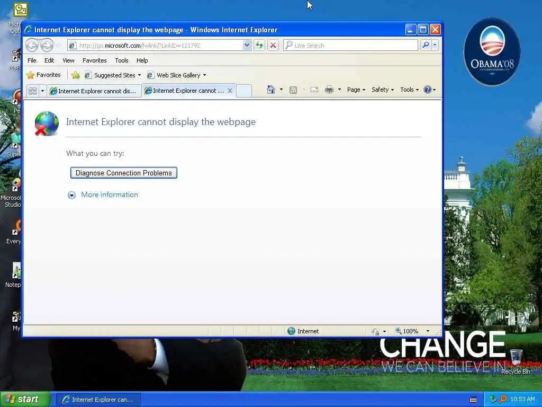Click the RSS Feeds icon
This screenshot has width=542, height=407.
(293, 90)
